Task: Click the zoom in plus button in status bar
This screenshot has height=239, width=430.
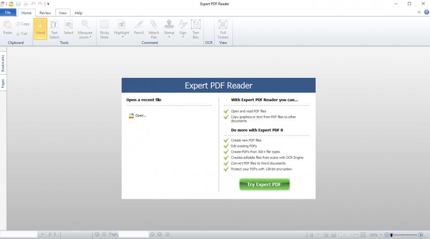Action: pyautogui.click(x=421, y=235)
